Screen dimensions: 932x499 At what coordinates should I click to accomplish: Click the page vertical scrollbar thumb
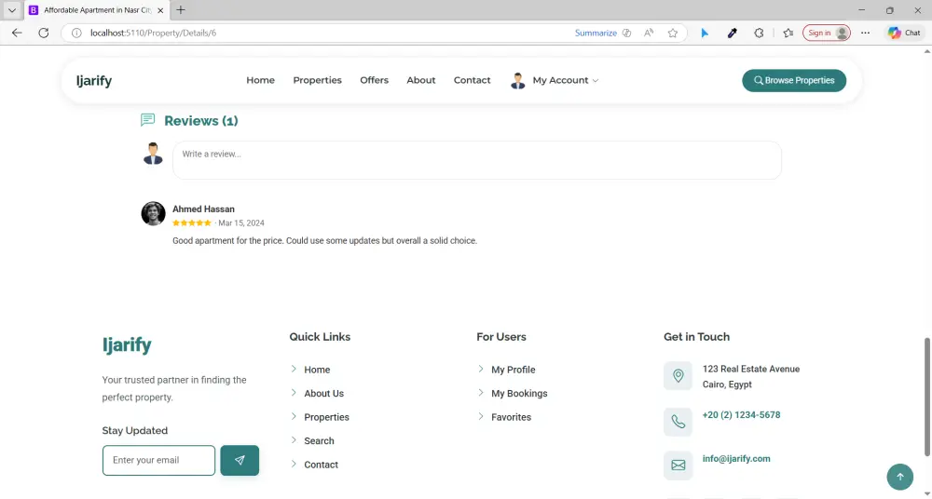[926, 397]
